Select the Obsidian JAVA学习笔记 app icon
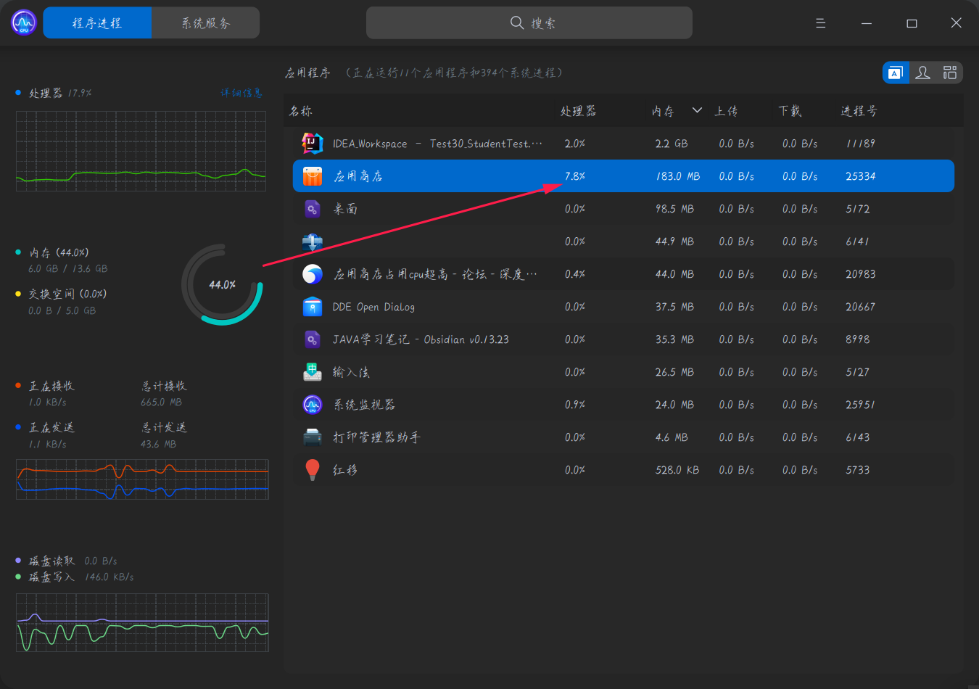Viewport: 979px width, 689px height. (312, 339)
